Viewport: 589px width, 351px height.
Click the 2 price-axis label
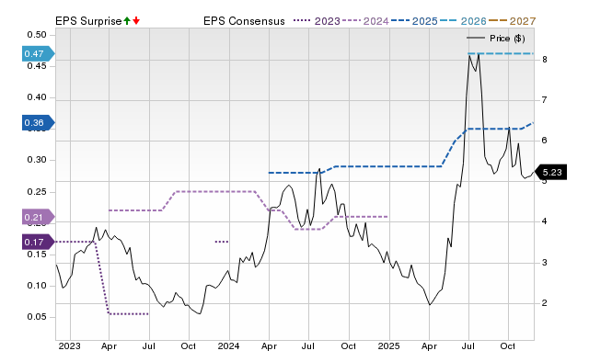(544, 303)
